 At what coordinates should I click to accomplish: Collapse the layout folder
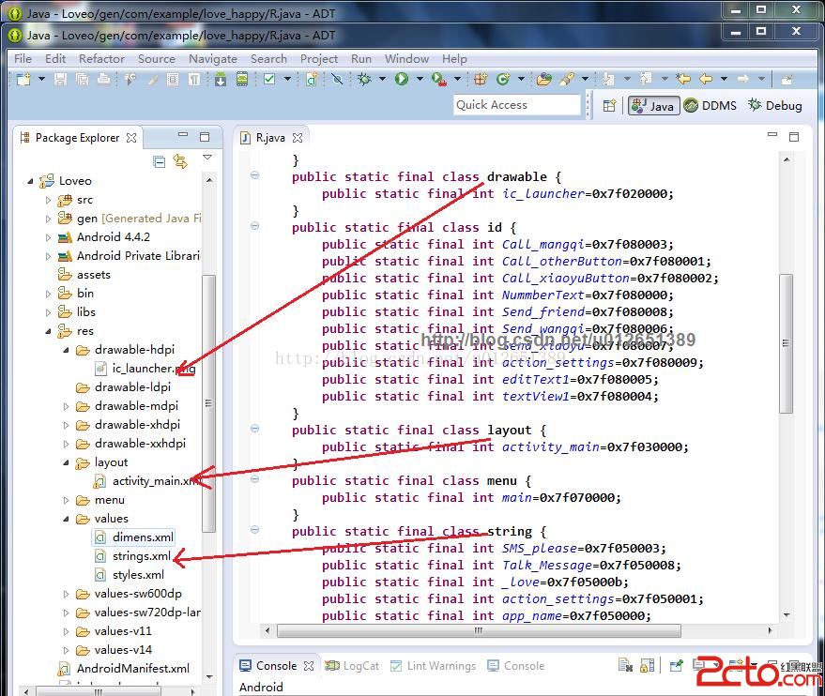point(66,462)
